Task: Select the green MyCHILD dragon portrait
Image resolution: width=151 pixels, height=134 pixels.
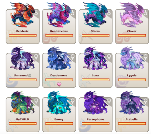Action: click(x=22, y=103)
